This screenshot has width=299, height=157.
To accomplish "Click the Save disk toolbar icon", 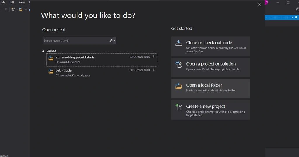I will pos(26,9).
